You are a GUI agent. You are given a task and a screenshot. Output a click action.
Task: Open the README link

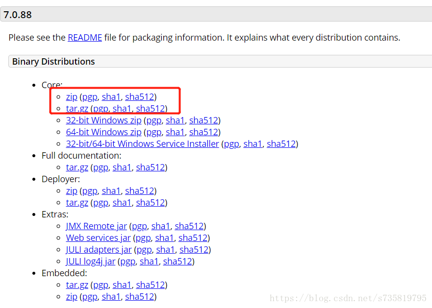(x=85, y=37)
